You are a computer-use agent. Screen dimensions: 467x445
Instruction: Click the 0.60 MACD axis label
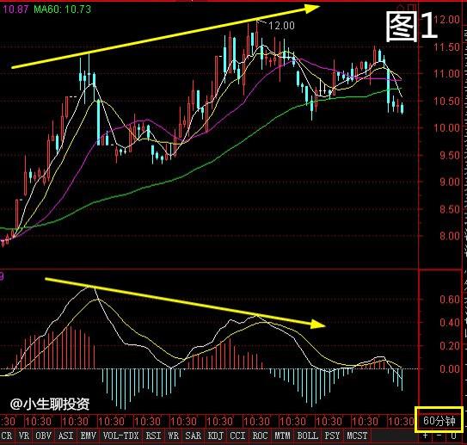coord(450,300)
